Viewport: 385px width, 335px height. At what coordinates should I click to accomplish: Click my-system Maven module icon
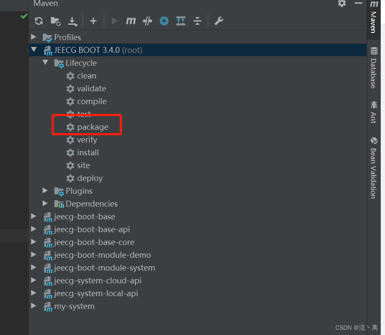click(48, 307)
